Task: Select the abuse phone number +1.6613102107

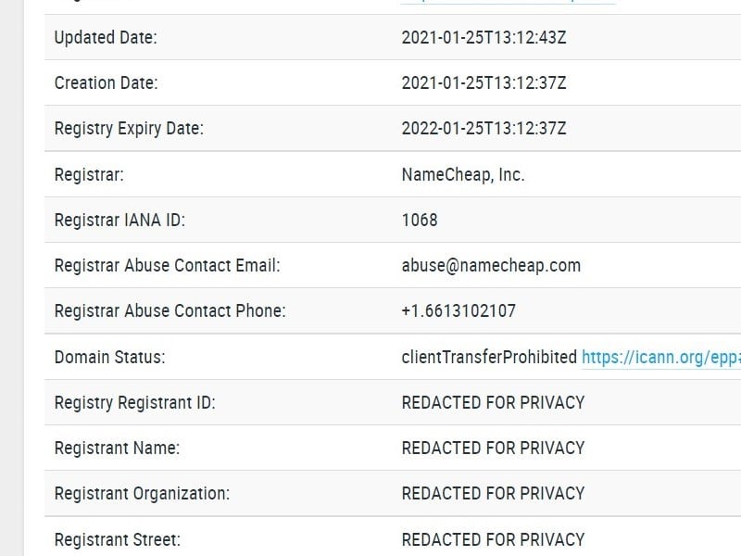Action: [x=458, y=310]
